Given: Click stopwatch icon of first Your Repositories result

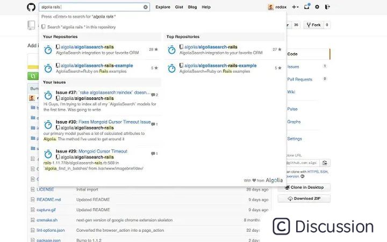Looking at the screenshot, I should coord(48,49).
